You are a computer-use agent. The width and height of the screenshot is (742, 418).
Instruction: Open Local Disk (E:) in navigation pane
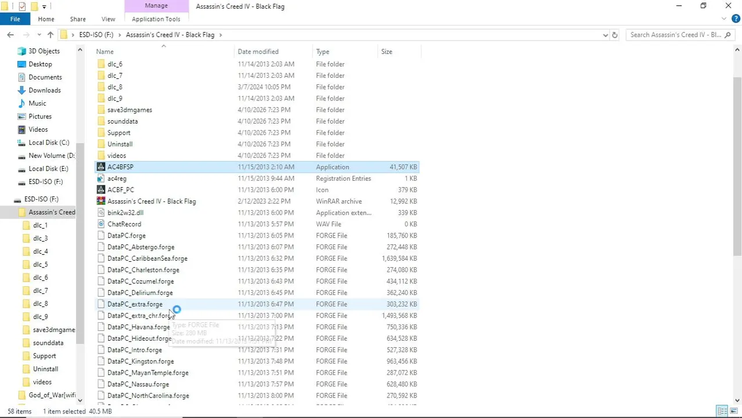48,169
